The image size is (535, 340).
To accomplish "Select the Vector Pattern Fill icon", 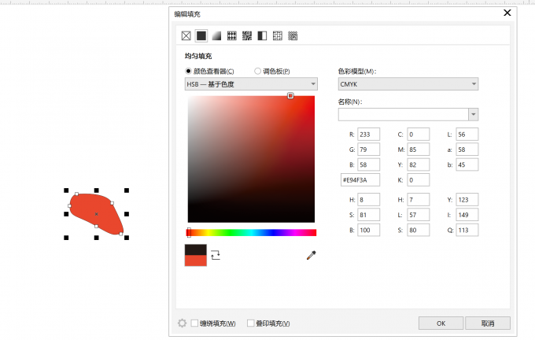I will pos(231,36).
